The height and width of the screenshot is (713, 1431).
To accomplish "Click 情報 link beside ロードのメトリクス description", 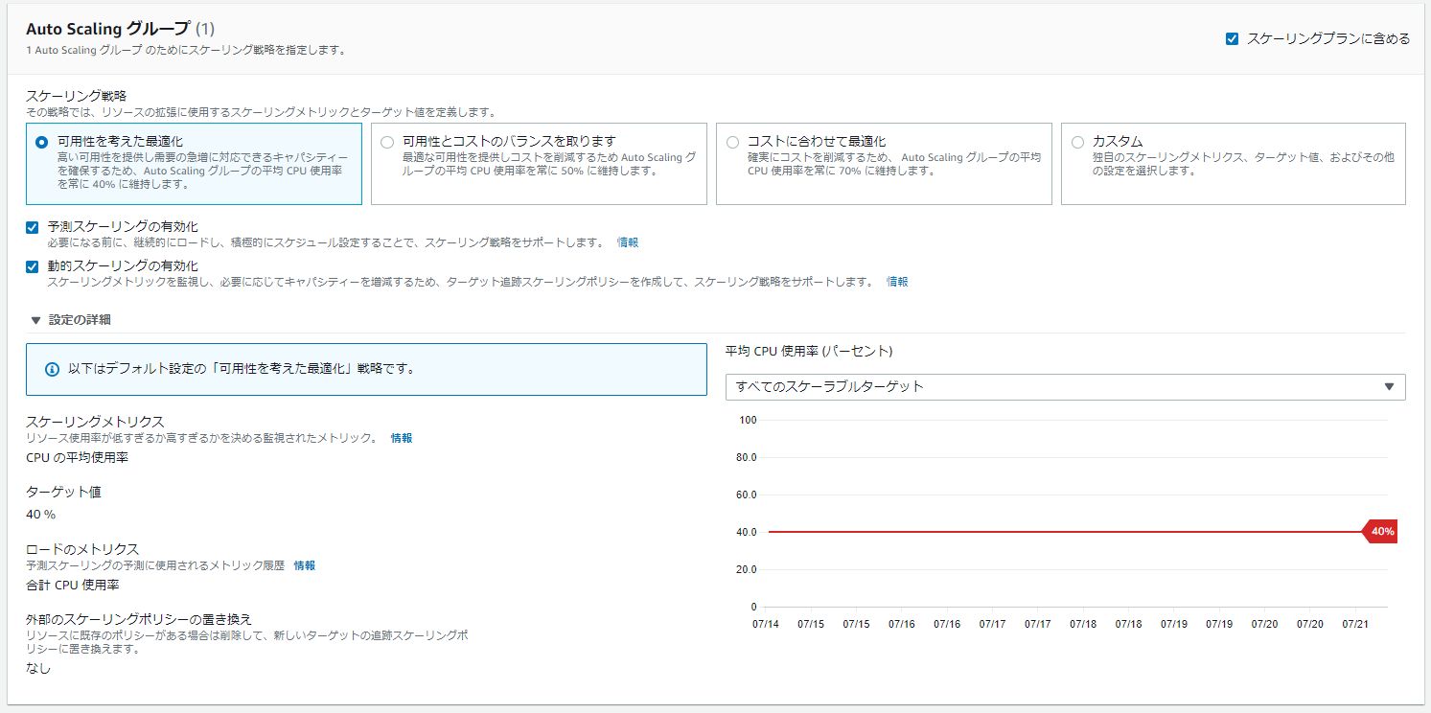I will point(304,565).
